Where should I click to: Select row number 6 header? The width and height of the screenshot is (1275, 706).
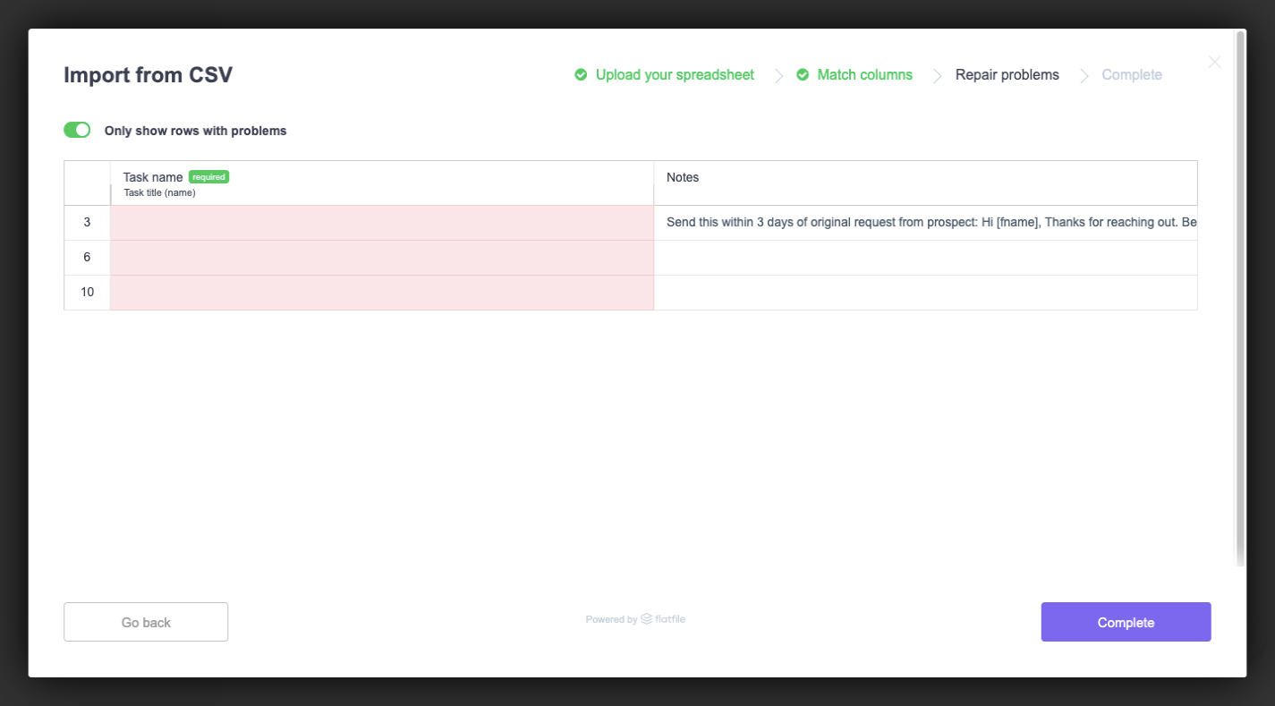[x=87, y=258]
